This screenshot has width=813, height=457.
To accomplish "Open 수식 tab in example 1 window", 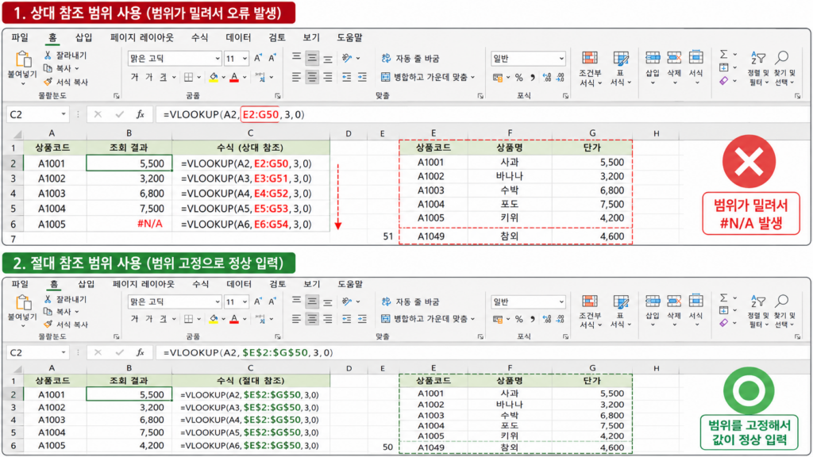I will (199, 37).
